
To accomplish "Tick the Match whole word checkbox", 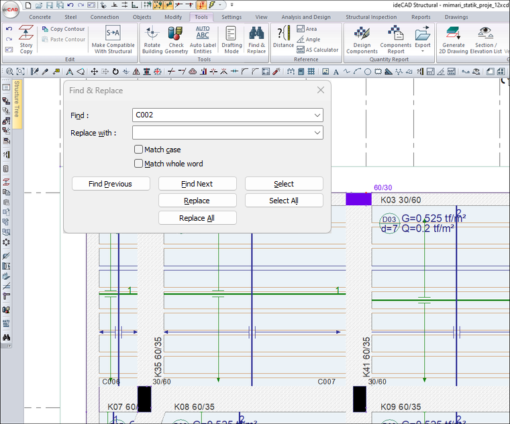I will (139, 163).
